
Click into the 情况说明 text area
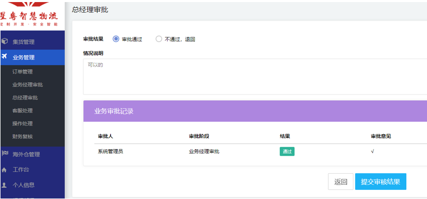click(255, 77)
